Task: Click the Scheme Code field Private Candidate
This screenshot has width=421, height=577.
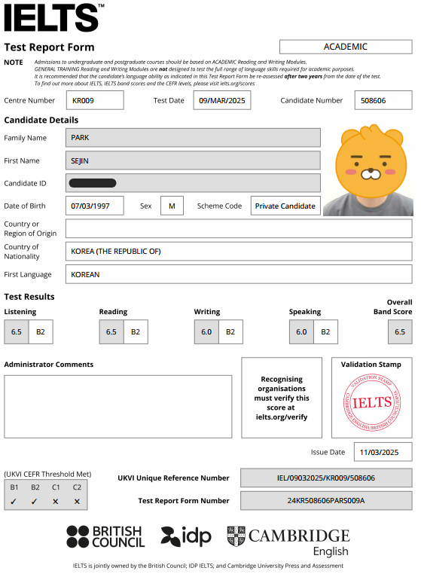Action: [285, 206]
